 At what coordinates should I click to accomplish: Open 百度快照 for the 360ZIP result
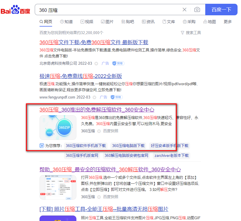click(111, 131)
